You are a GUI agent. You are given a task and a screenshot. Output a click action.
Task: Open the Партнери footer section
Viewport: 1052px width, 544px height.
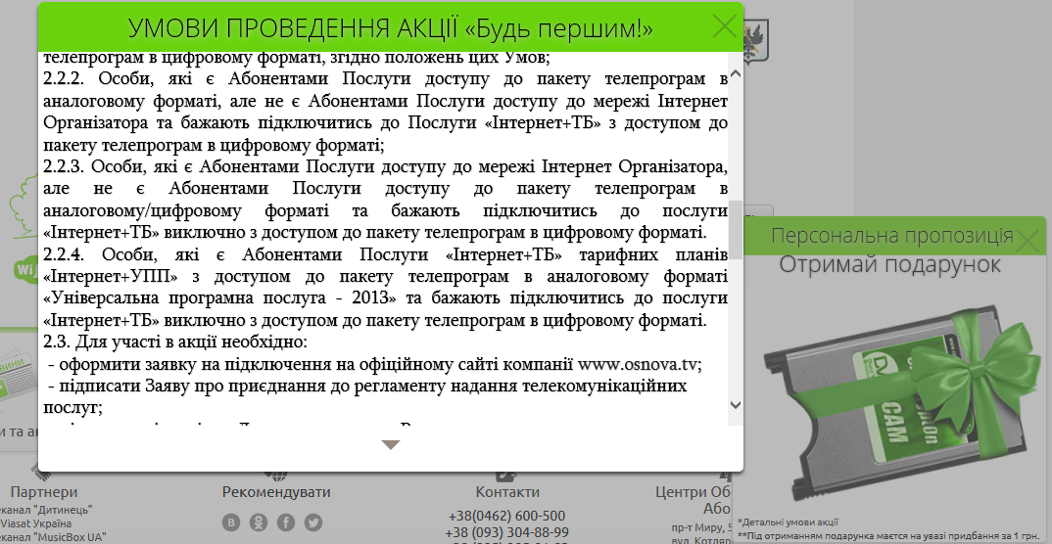click(x=42, y=492)
